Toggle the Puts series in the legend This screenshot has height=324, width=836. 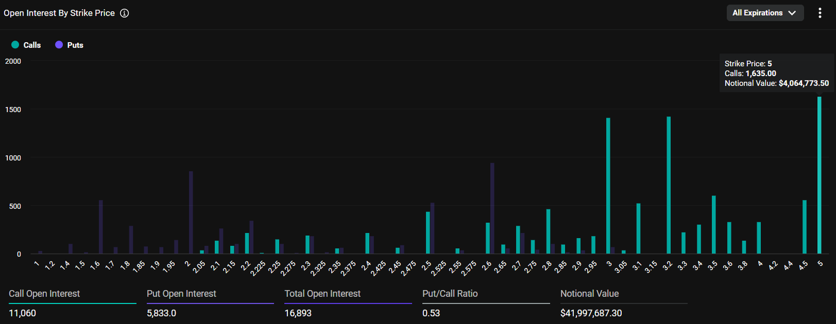click(x=69, y=45)
